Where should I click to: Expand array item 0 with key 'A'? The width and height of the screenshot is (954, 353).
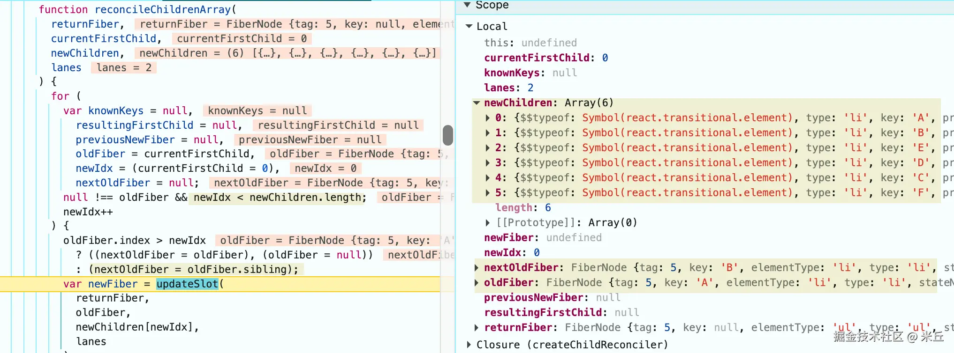pyautogui.click(x=488, y=118)
